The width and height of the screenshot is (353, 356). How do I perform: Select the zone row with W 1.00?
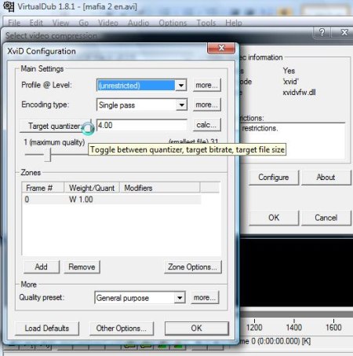tap(112, 200)
